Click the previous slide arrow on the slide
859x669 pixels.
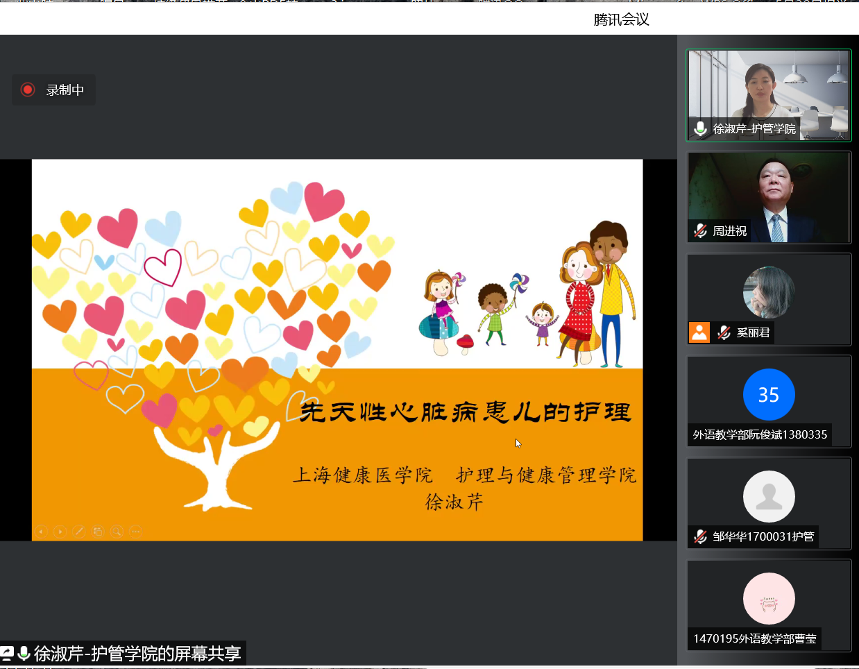(x=41, y=532)
